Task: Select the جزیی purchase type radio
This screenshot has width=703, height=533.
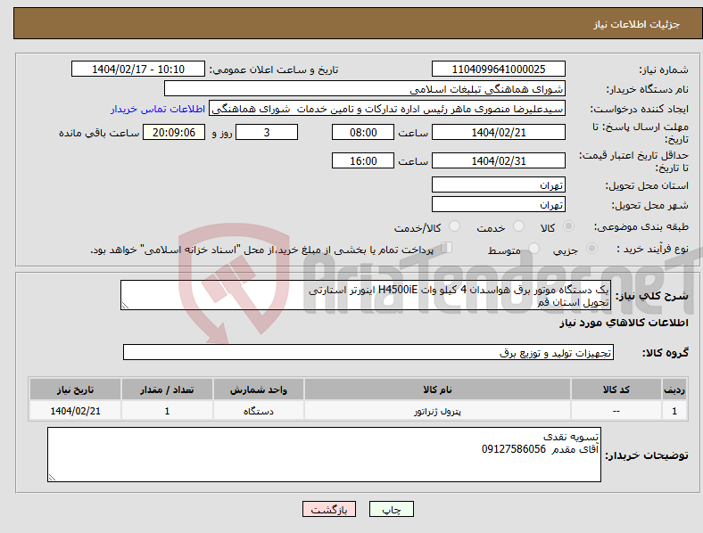Action: 591,249
